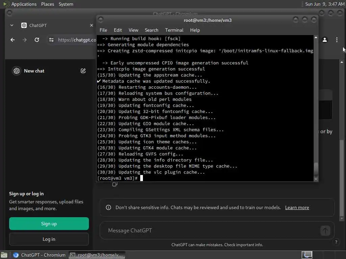Click ChatGPT page scrollbar up arrow
The width and height of the screenshot is (346, 259).
(x=342, y=62)
